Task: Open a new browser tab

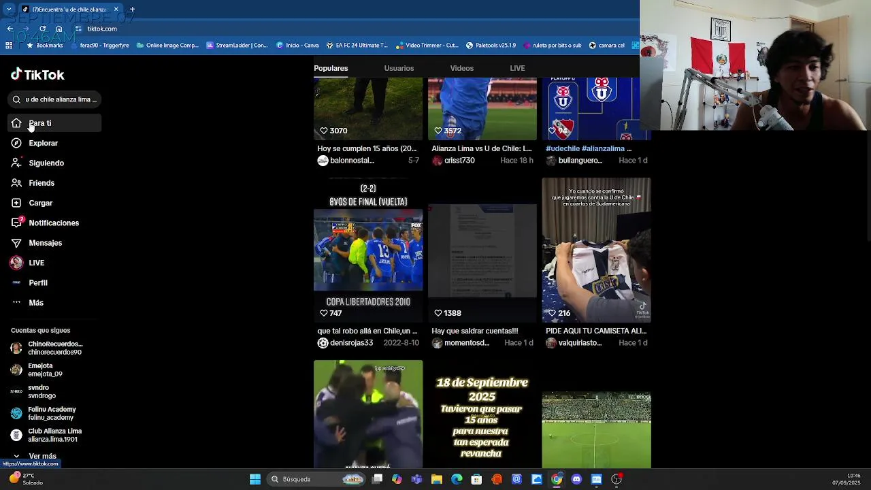Action: click(132, 9)
